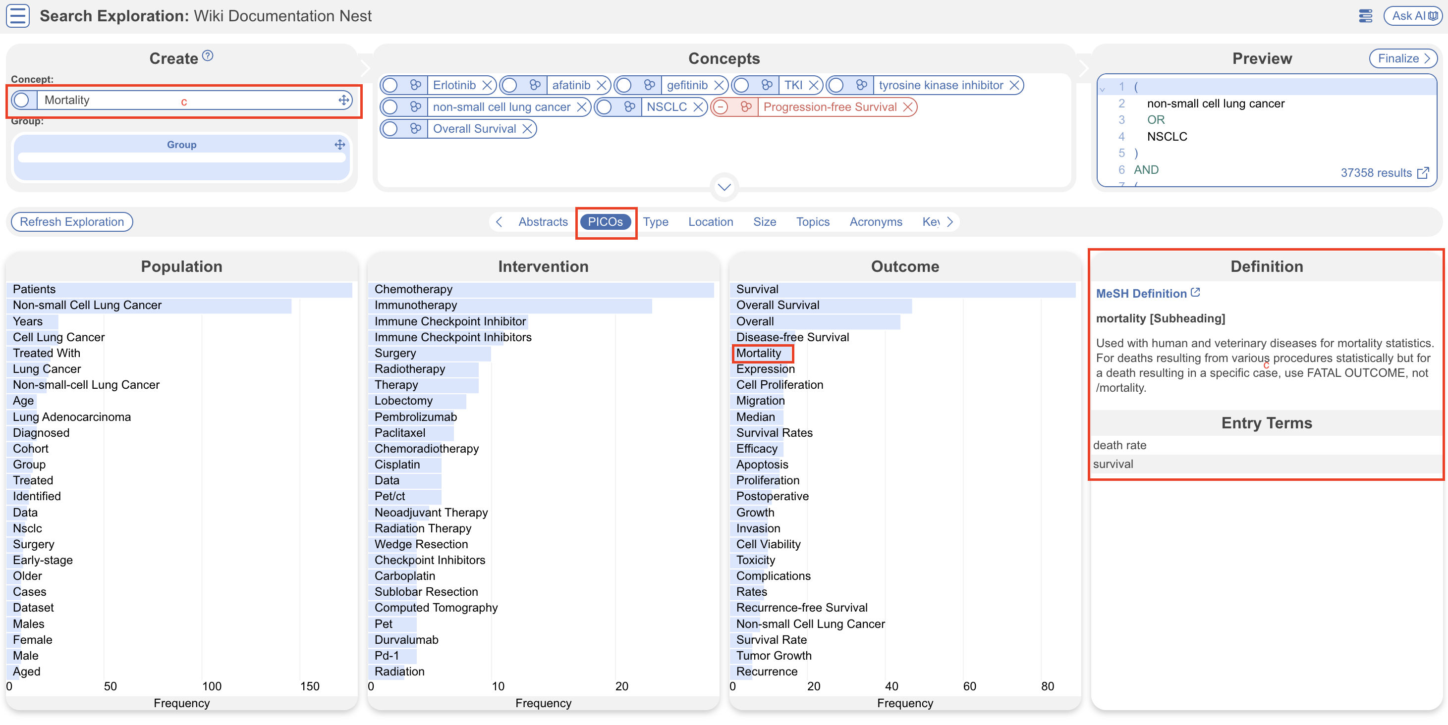Click the expansion icon on gefitinib concept
Viewport: 1448px width, 725px height.
[x=649, y=85]
